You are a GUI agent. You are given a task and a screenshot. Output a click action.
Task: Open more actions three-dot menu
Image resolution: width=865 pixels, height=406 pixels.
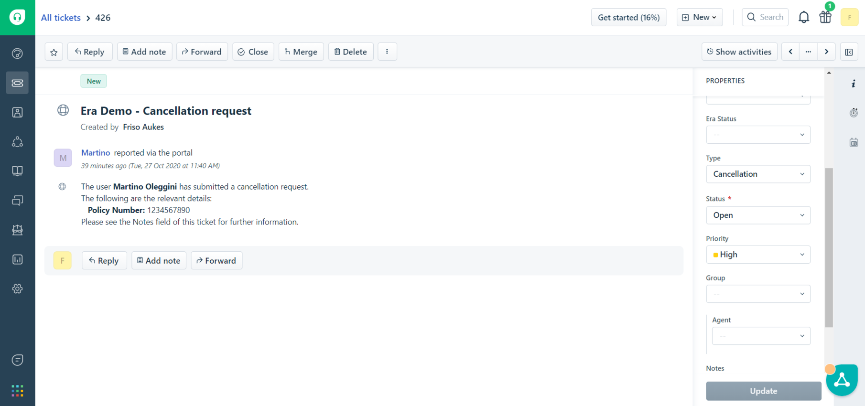(x=387, y=52)
